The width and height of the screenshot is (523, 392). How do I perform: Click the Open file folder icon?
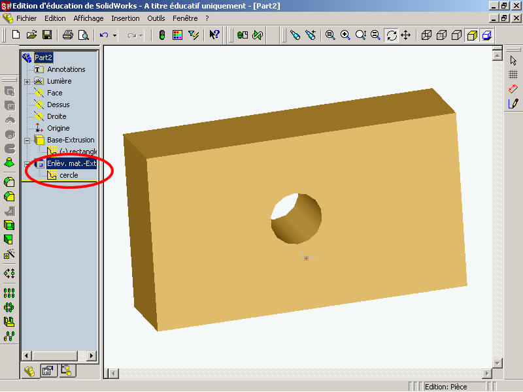(x=31, y=35)
